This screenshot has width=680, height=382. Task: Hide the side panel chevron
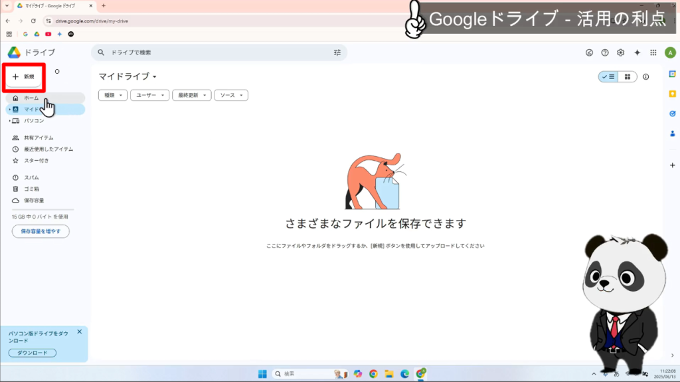[672, 355]
